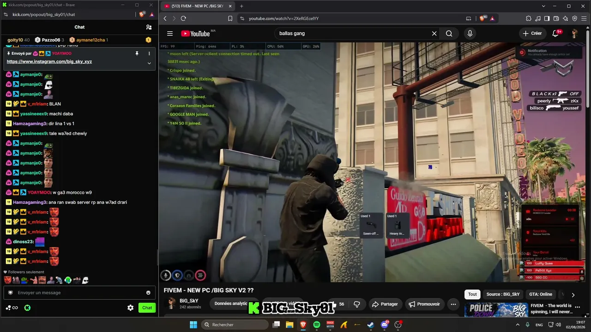
Task: Open the Brave VPN shield button
Action: pos(575,18)
